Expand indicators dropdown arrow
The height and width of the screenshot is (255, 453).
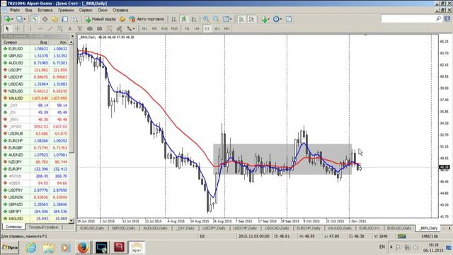tap(269, 19)
